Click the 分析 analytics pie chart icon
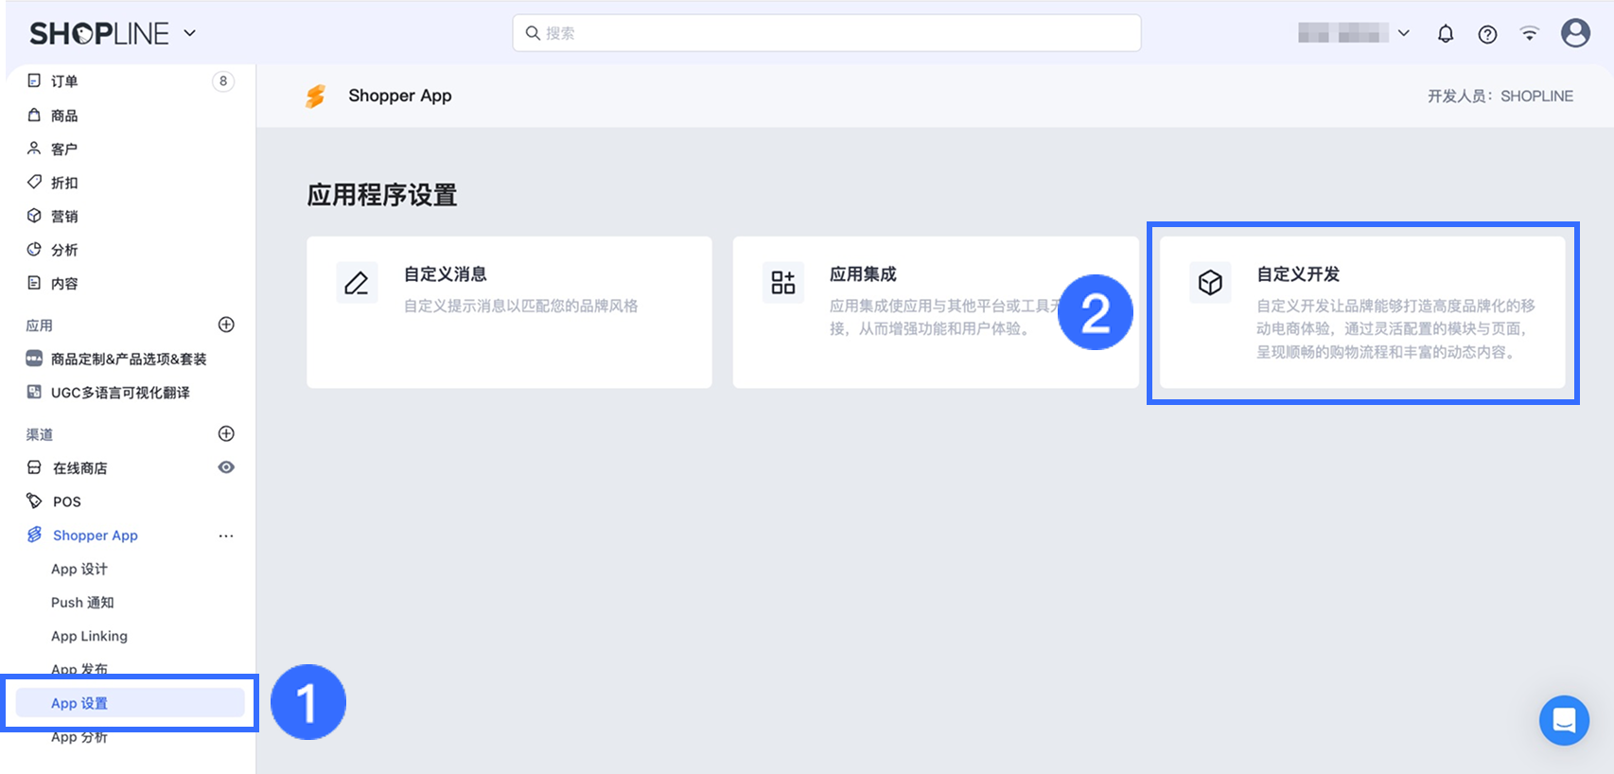The height and width of the screenshot is (774, 1614). 34,249
